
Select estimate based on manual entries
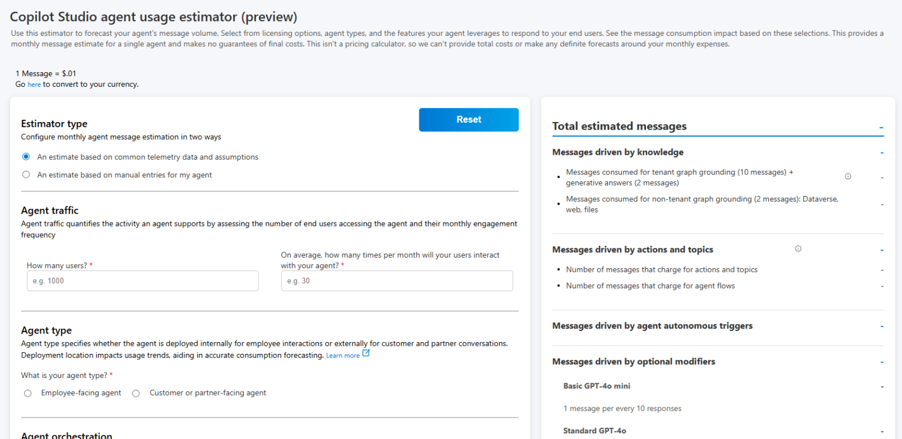coord(25,174)
